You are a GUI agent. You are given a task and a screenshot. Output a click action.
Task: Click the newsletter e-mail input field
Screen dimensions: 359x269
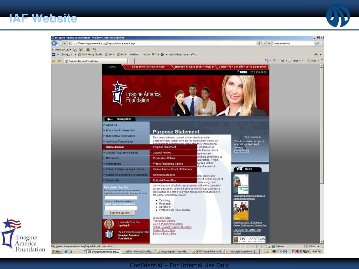click(121, 197)
